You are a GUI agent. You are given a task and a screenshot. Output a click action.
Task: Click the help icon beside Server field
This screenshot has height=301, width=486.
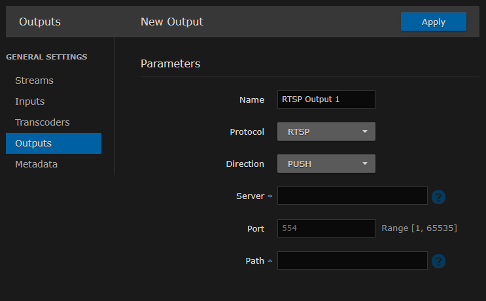pos(439,196)
